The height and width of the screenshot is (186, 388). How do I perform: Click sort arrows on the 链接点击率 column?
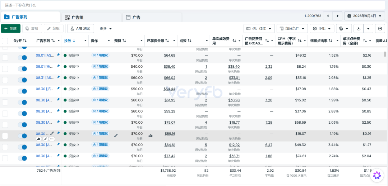pyautogui.click(x=331, y=40)
